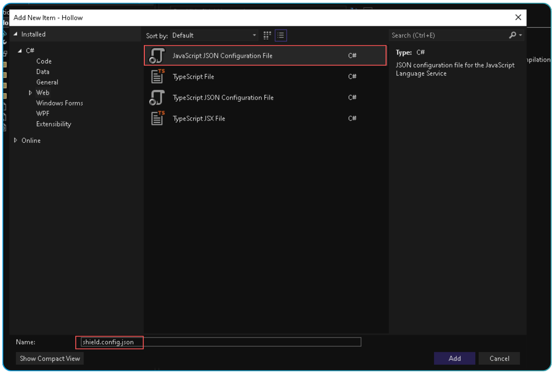Click the magnifier in the search box
This screenshot has height=373, width=554.
click(x=513, y=35)
